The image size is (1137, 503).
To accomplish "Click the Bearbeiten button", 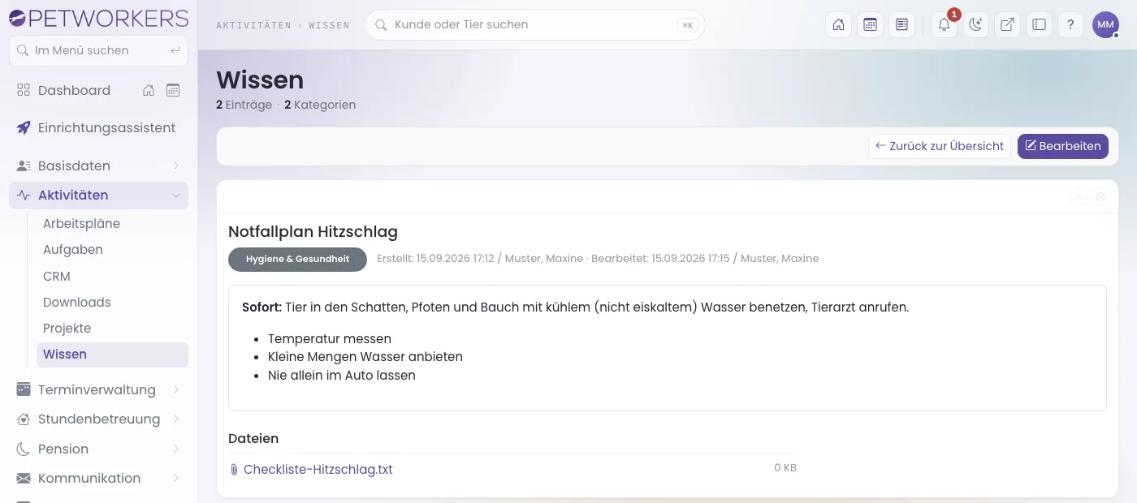I will [x=1063, y=146].
